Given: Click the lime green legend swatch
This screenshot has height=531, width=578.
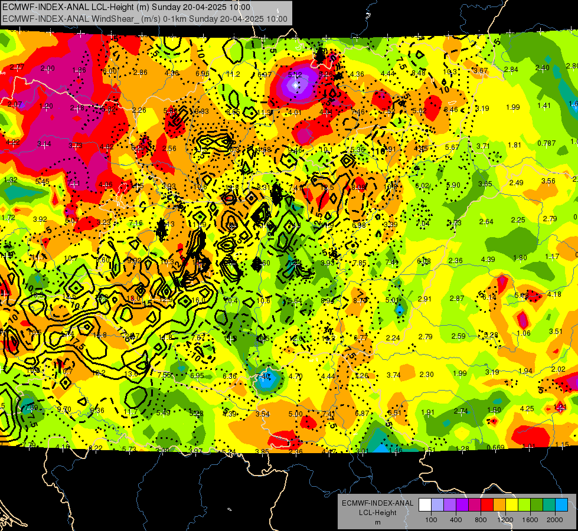Looking at the screenshot, I should pos(524,505).
